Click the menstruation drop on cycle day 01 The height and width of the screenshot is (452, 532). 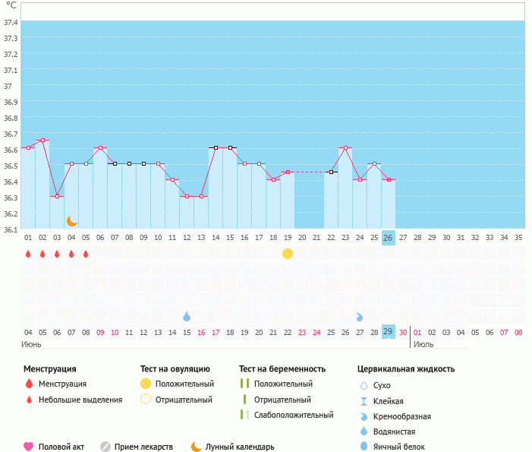(28, 254)
